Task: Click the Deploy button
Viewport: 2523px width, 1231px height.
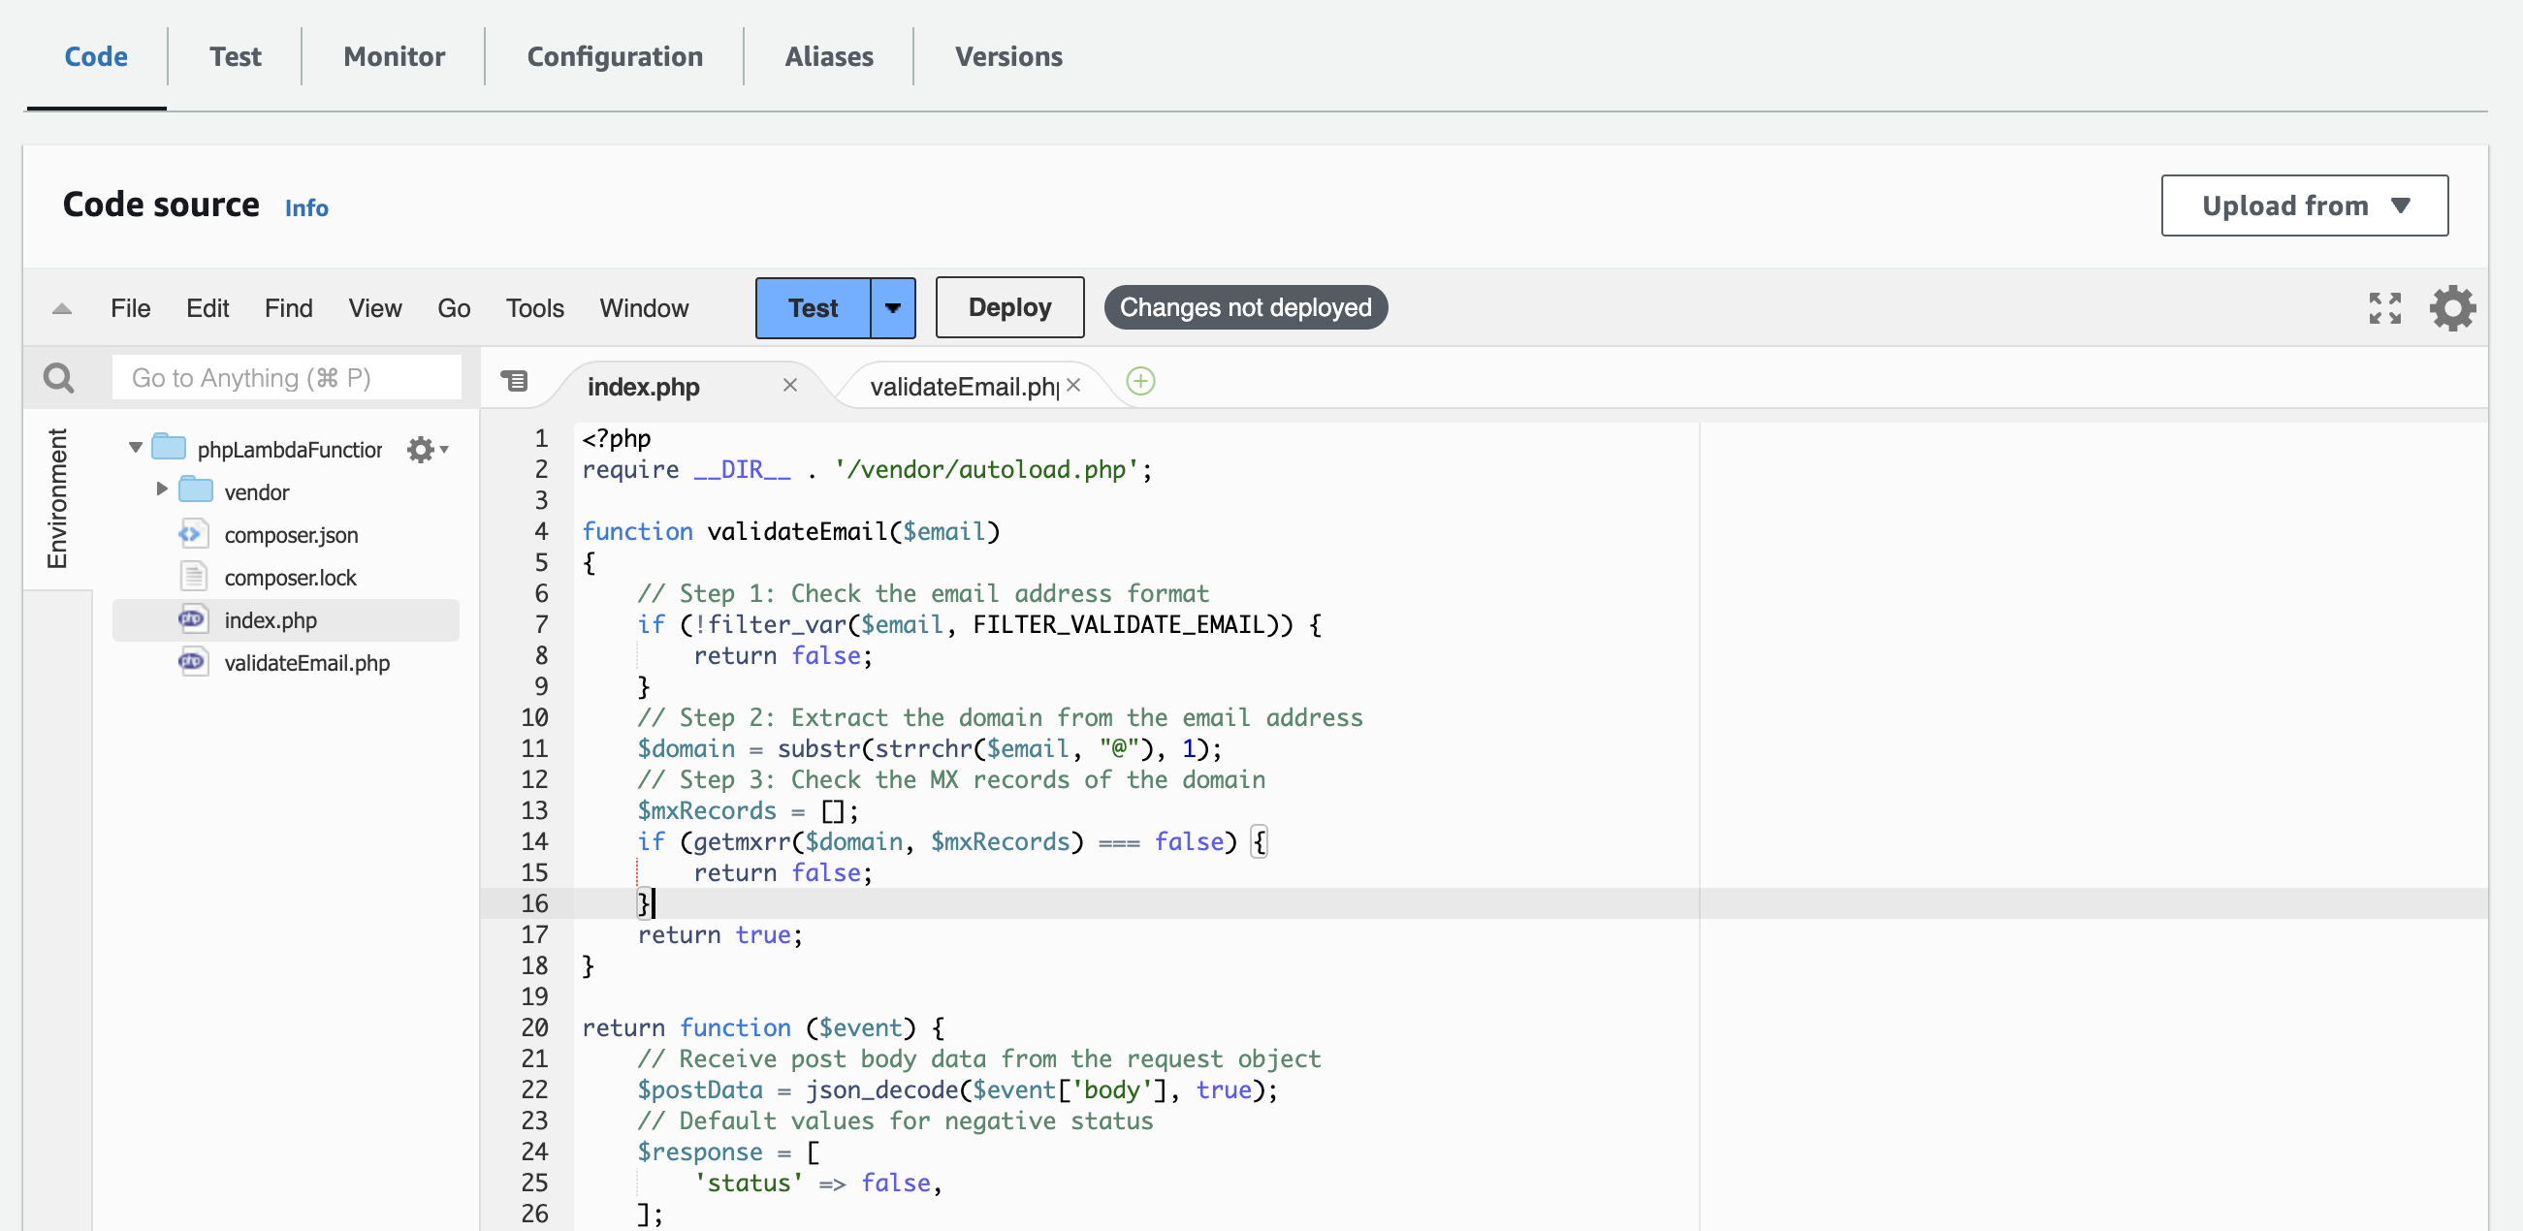Action: (1009, 307)
